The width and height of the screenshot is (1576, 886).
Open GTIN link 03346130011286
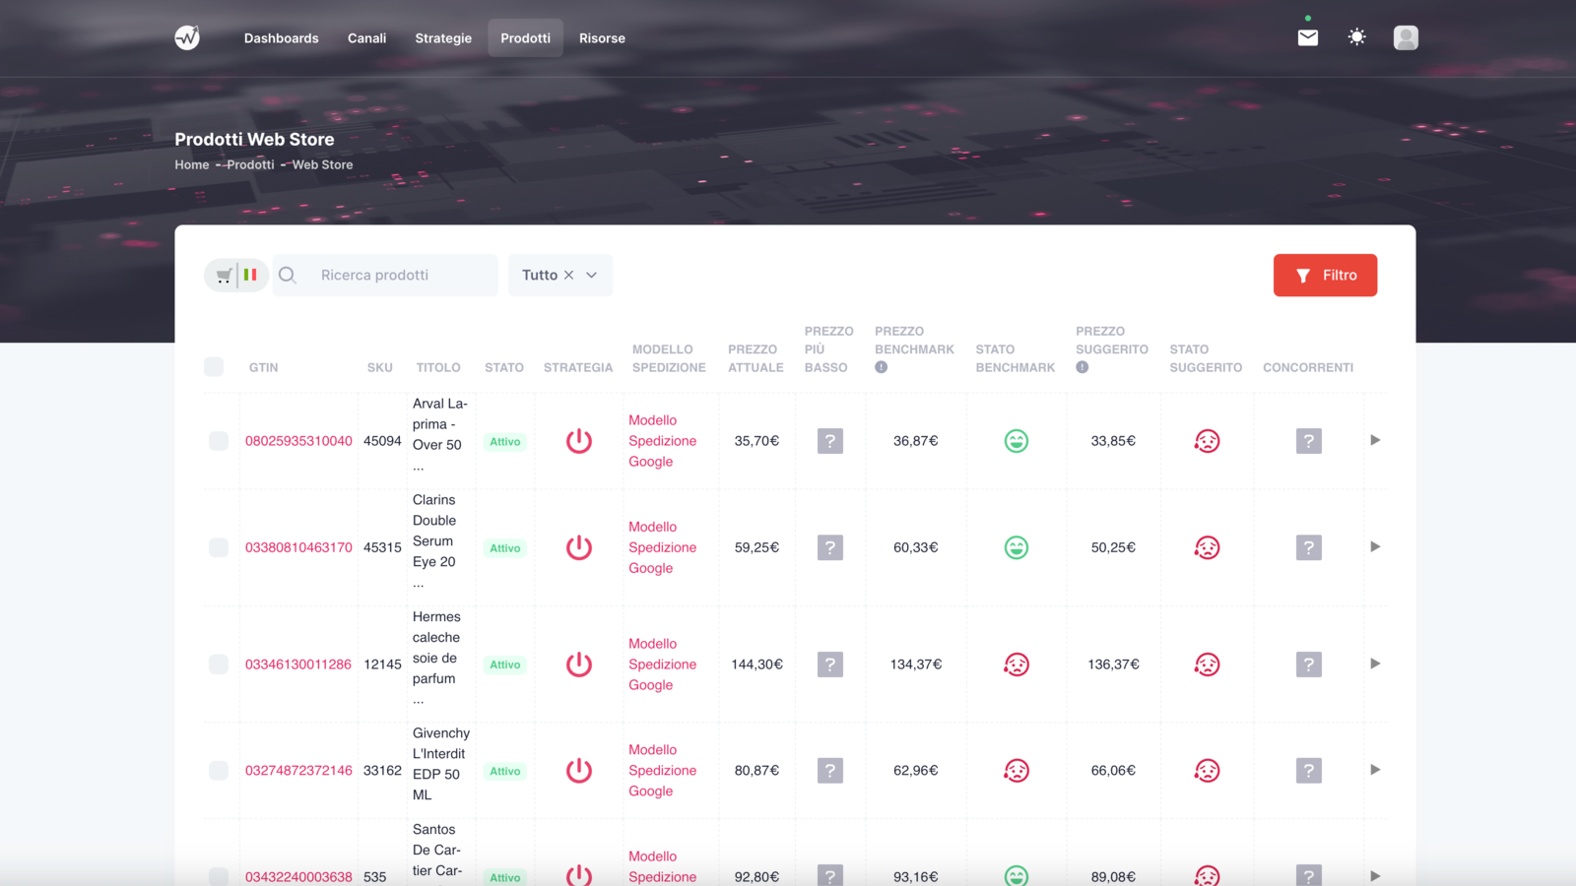[298, 664]
